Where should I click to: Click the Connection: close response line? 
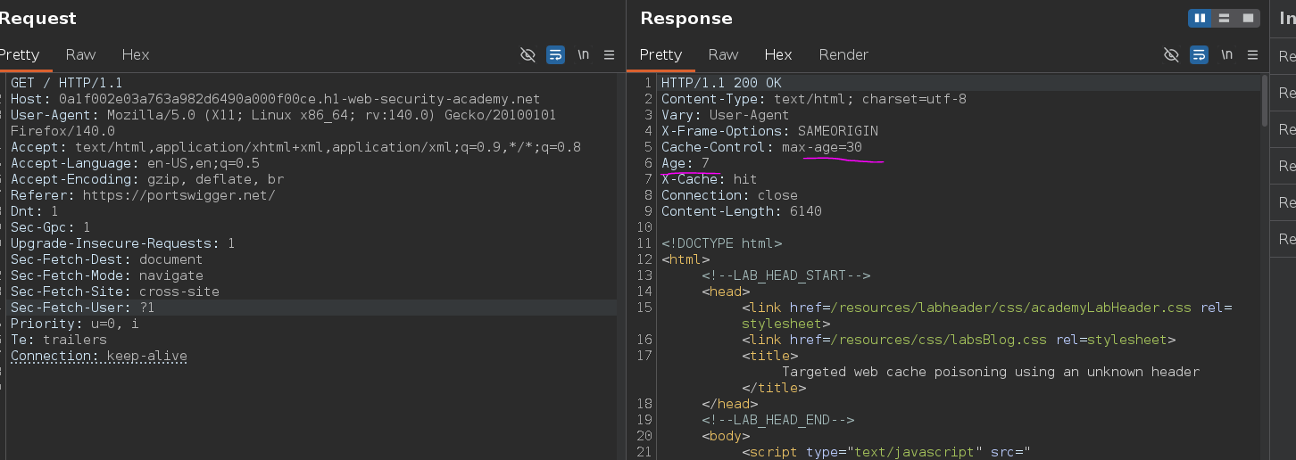[x=729, y=195]
